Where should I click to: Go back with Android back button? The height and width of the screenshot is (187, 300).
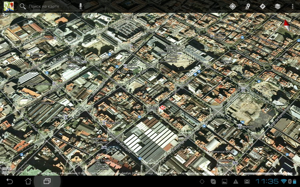pos(9,181)
